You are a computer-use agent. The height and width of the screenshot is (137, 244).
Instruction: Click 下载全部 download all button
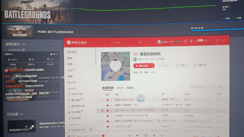(200, 65)
